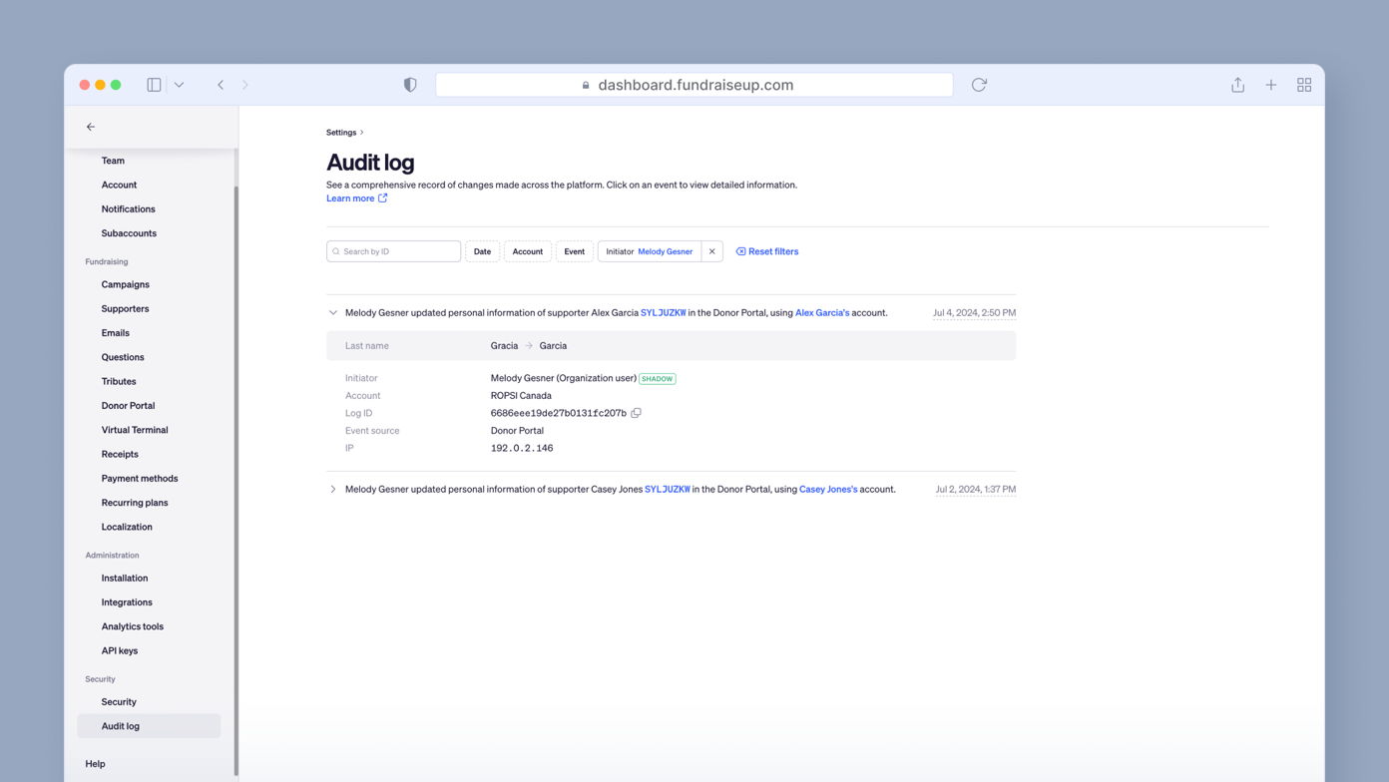Open the Event filter
The height and width of the screenshot is (782, 1389).
(574, 250)
